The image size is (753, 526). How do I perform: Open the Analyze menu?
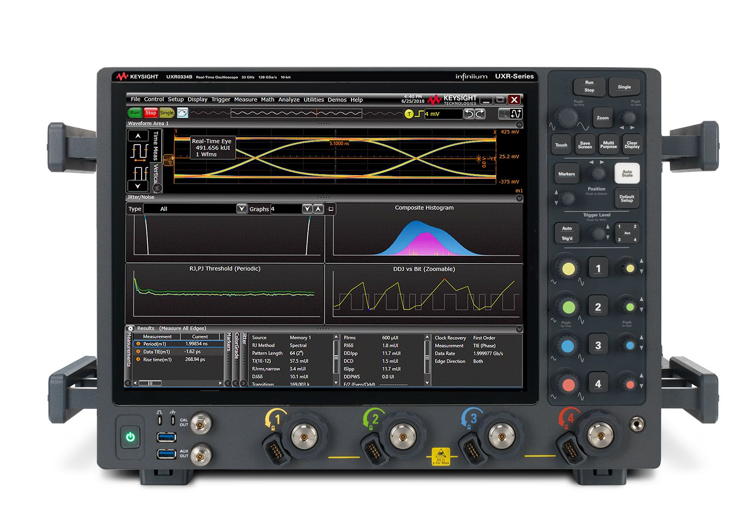pos(288,99)
